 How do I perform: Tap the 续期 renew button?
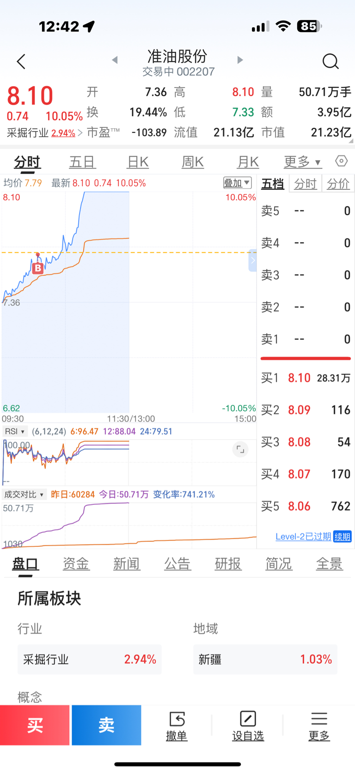pyautogui.click(x=343, y=536)
